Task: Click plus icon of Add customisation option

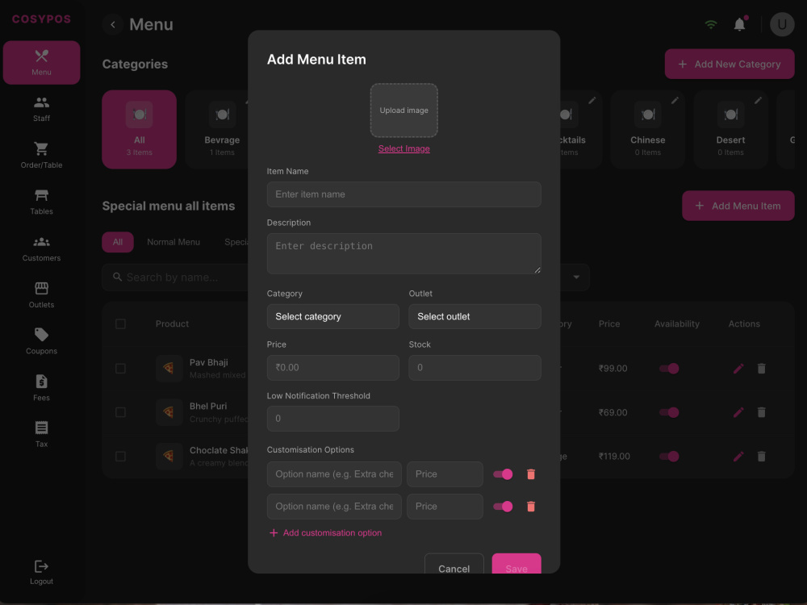Action: [274, 533]
